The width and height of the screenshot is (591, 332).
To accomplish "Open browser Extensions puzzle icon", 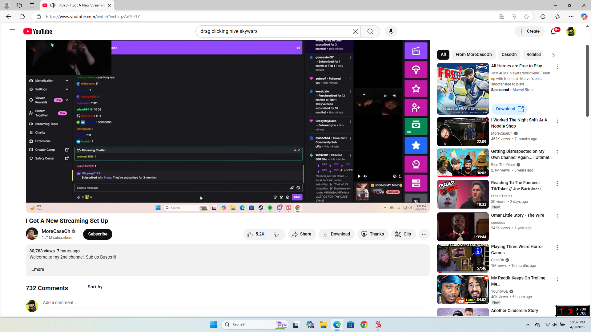I will pos(543,17).
